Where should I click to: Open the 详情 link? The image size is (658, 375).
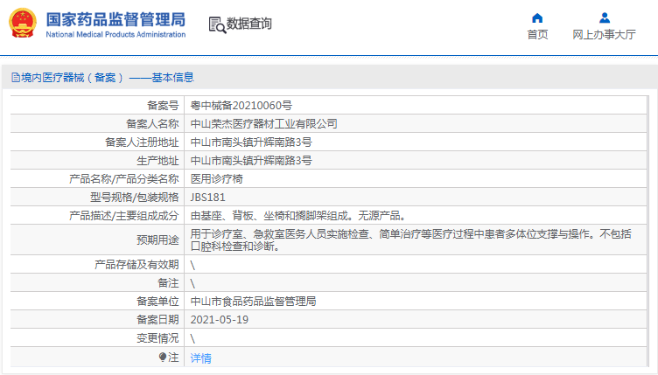pos(200,358)
